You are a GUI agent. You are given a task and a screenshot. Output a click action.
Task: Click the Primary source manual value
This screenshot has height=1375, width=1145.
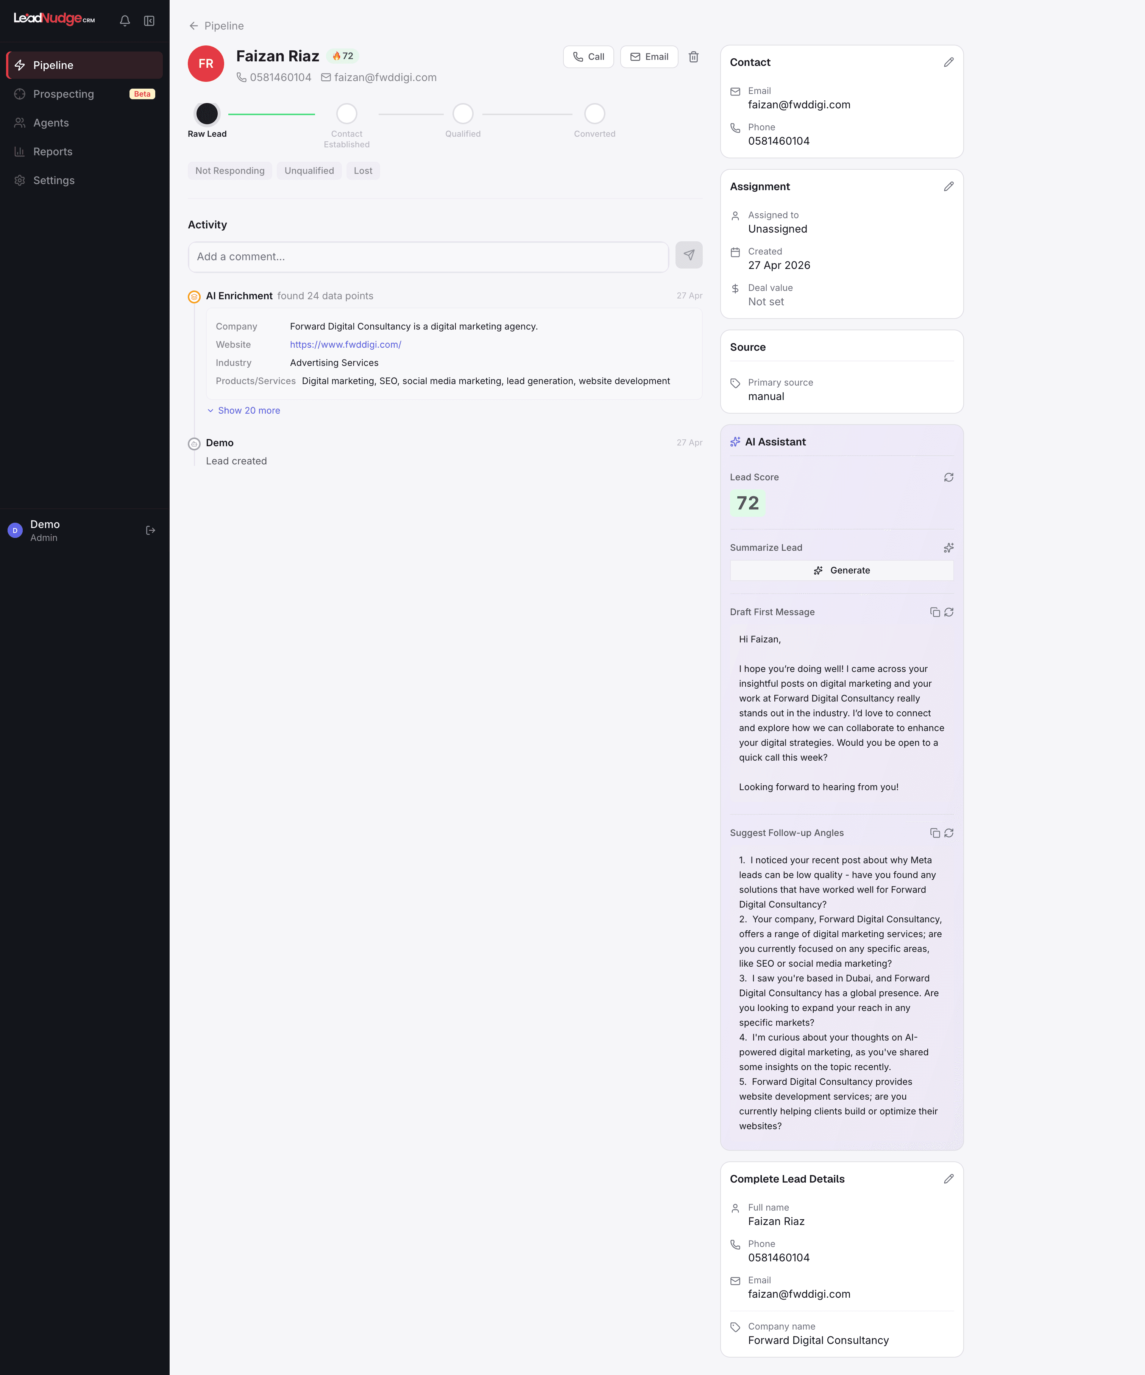(x=766, y=397)
